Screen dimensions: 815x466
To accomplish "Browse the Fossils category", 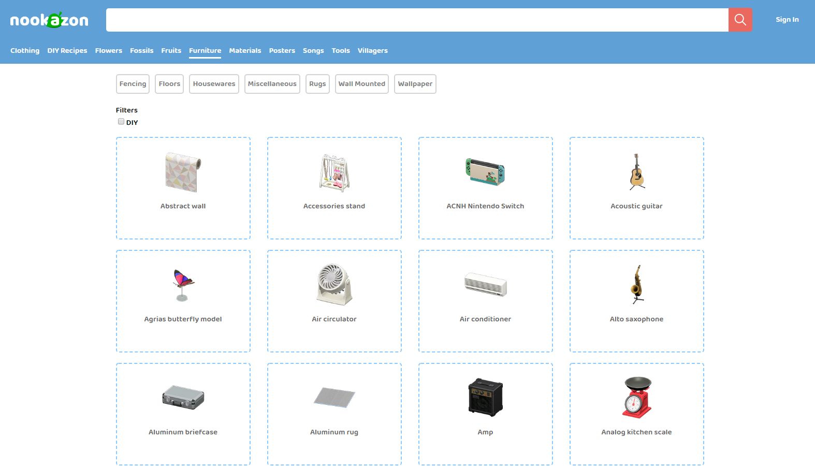I will [142, 50].
